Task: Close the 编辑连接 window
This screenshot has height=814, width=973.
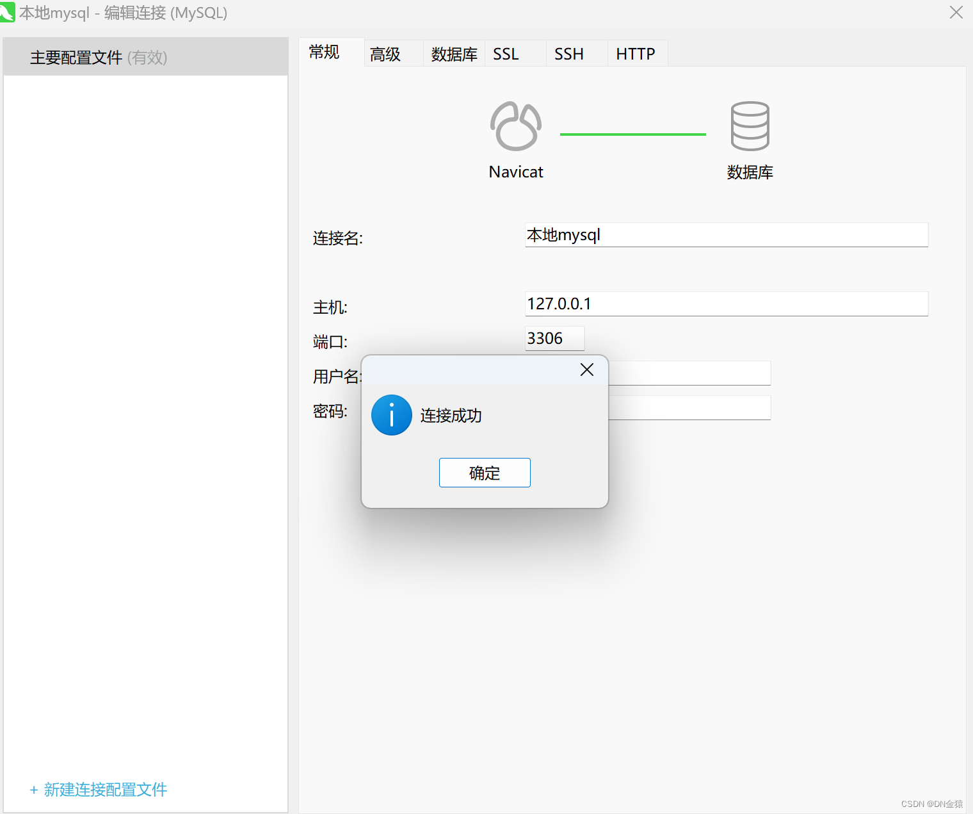Action: [x=956, y=12]
